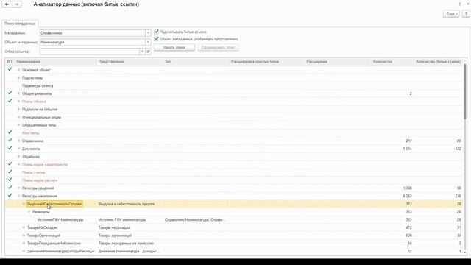This screenshot has height=265, width=471.
Task: Click the Расшифровка простых типов column header
Action: point(267,62)
